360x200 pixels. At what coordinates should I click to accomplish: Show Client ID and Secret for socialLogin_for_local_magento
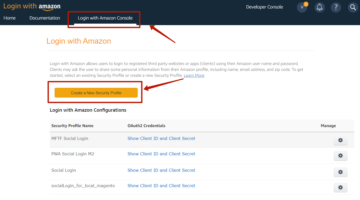(x=161, y=186)
